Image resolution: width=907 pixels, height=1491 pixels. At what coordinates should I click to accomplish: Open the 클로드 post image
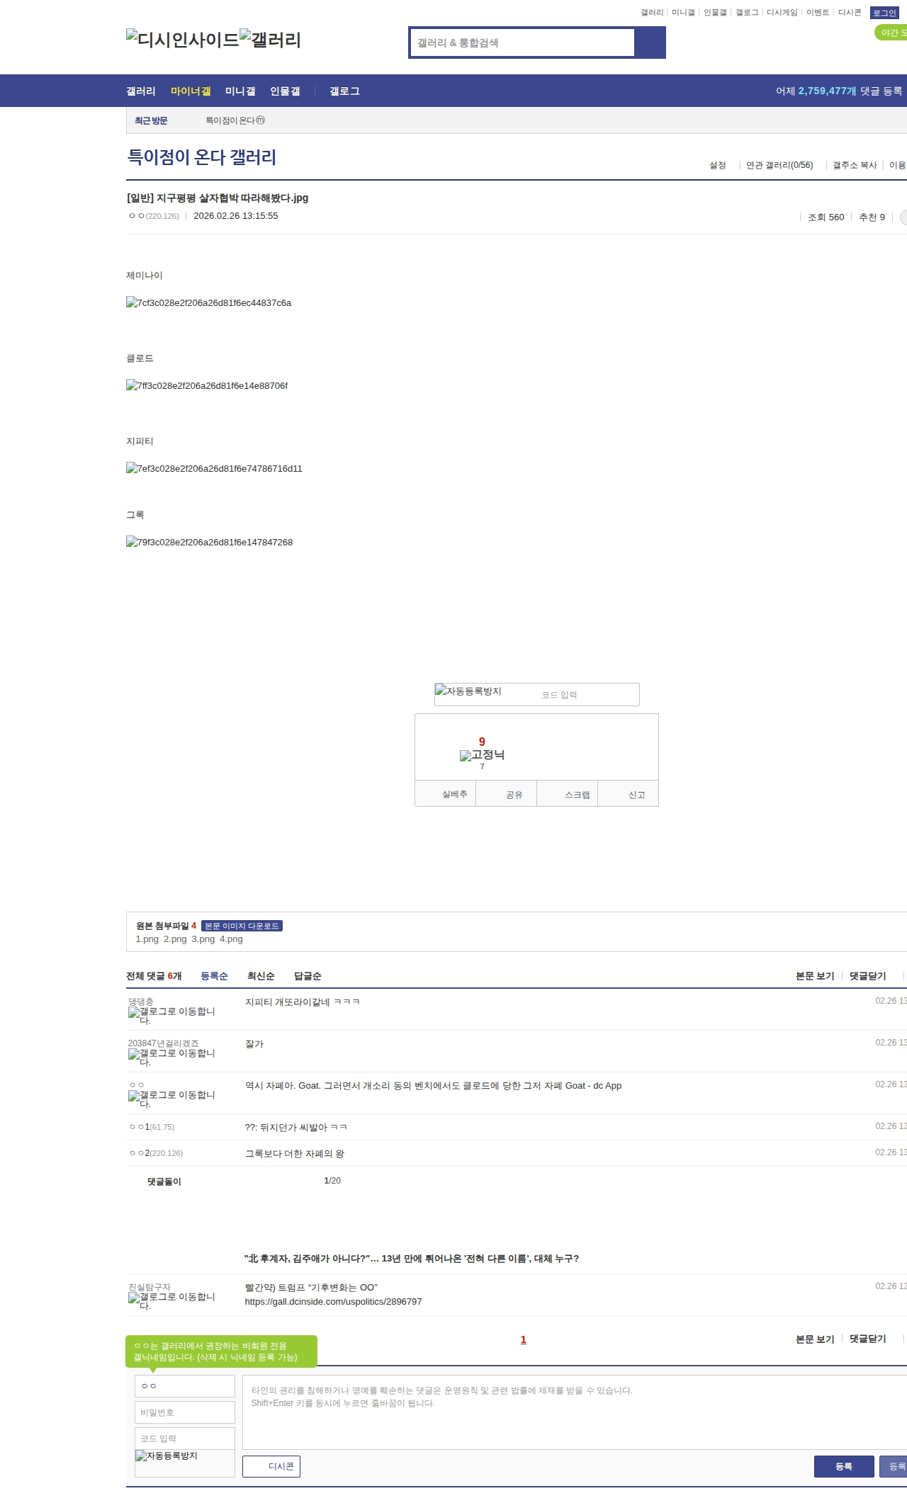pos(207,386)
